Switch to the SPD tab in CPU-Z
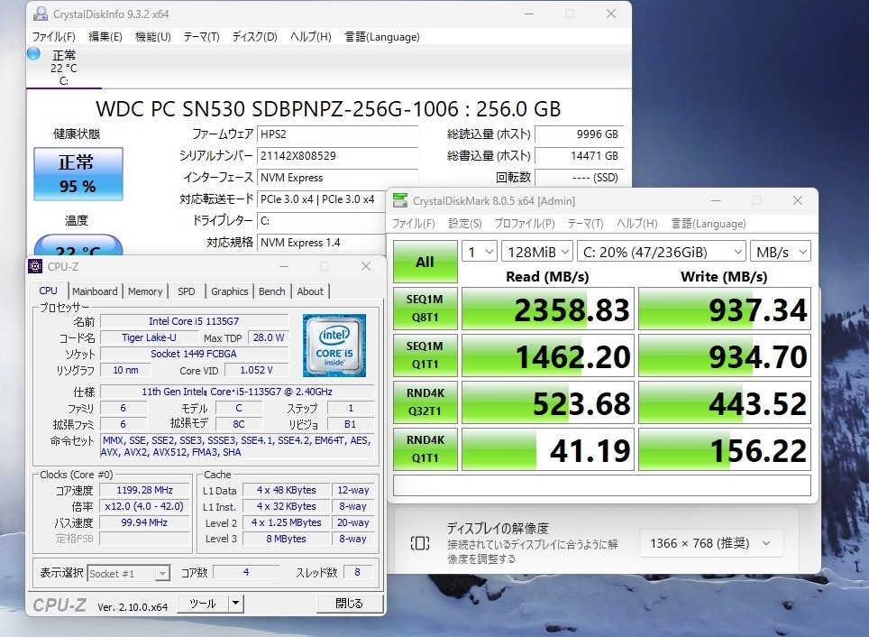This screenshot has height=637, width=869. point(187,291)
